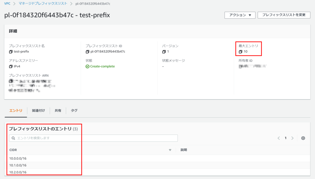This screenshot has width=315, height=179.
Task: Copy the prefix list ID value
Action: point(87,52)
